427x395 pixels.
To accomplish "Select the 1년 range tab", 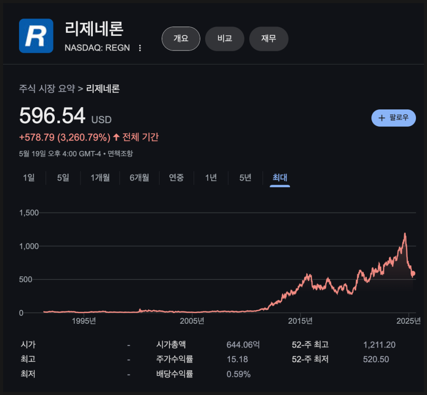I will click(211, 178).
